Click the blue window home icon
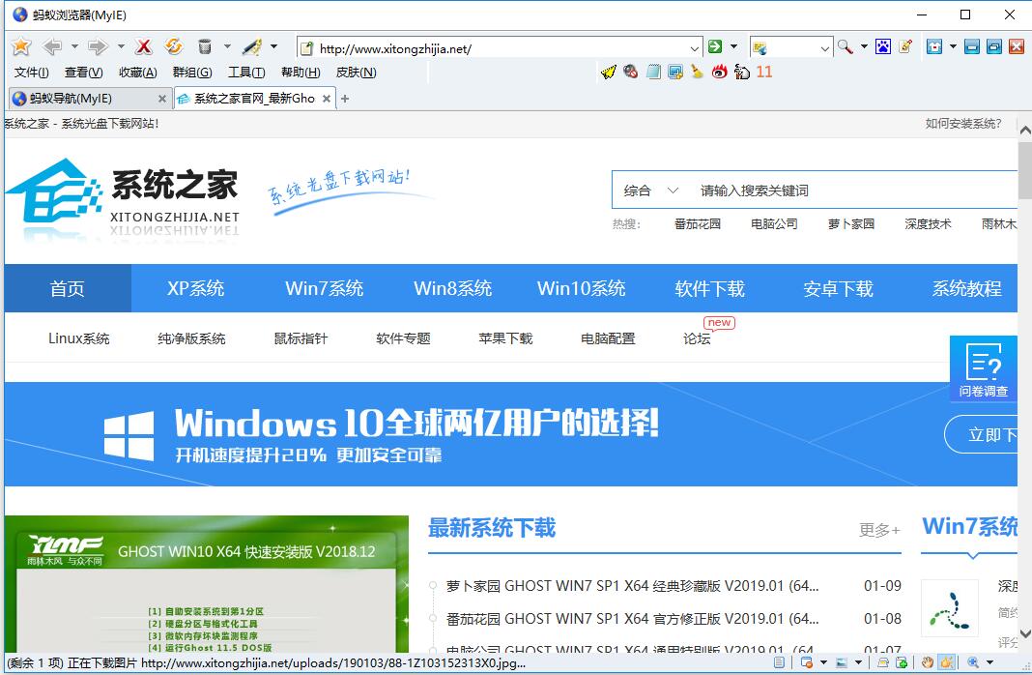This screenshot has width=1032, height=675. [934, 46]
